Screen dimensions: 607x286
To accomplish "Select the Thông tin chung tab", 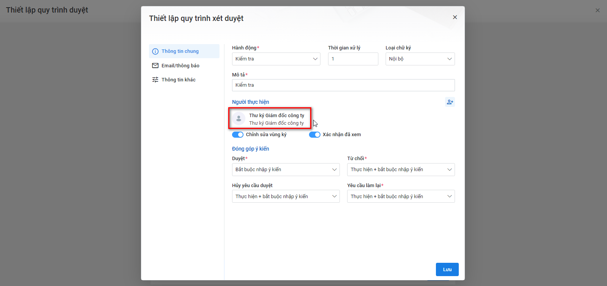I will point(184,51).
